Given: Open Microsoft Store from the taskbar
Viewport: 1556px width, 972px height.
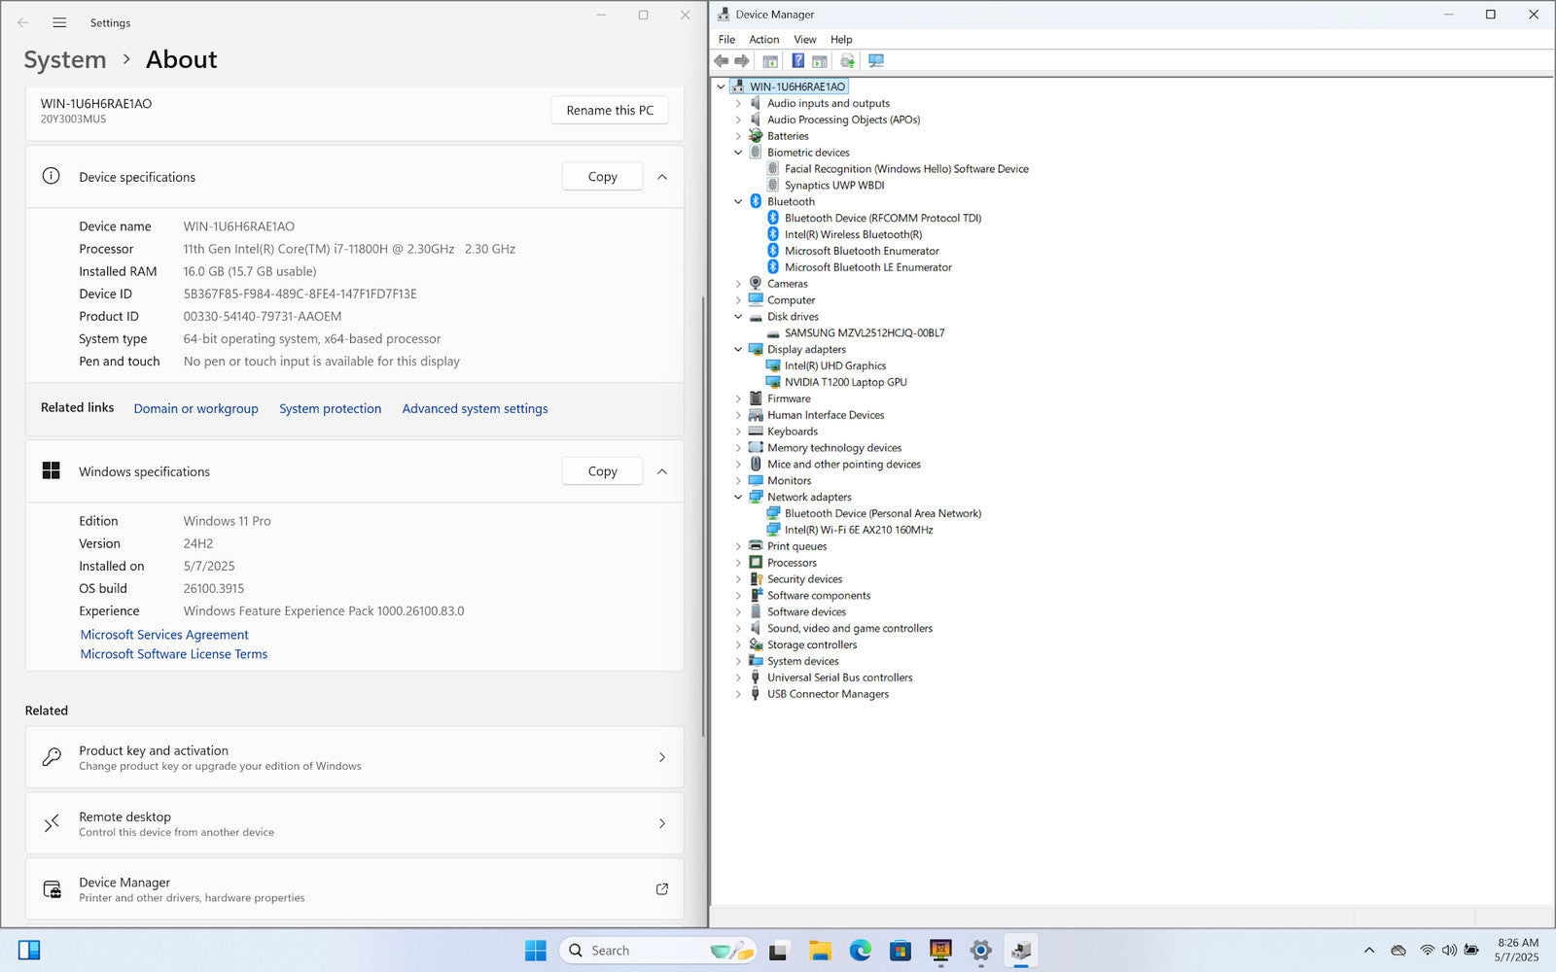Looking at the screenshot, I should pyautogui.click(x=900, y=951).
